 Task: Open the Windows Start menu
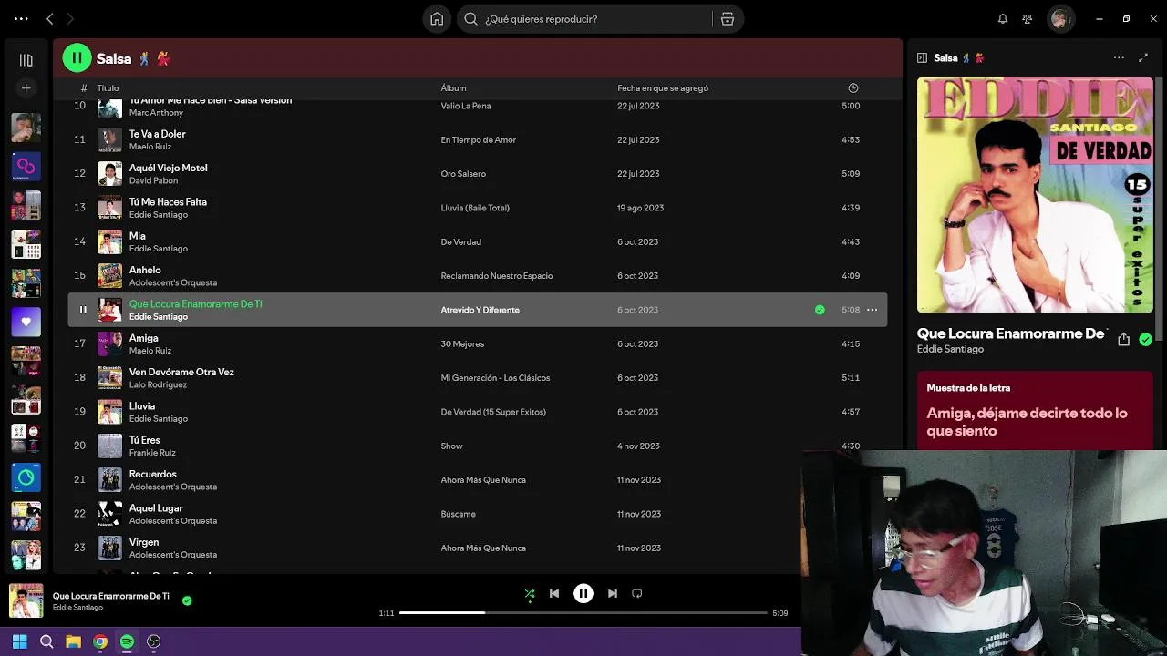pos(19,641)
